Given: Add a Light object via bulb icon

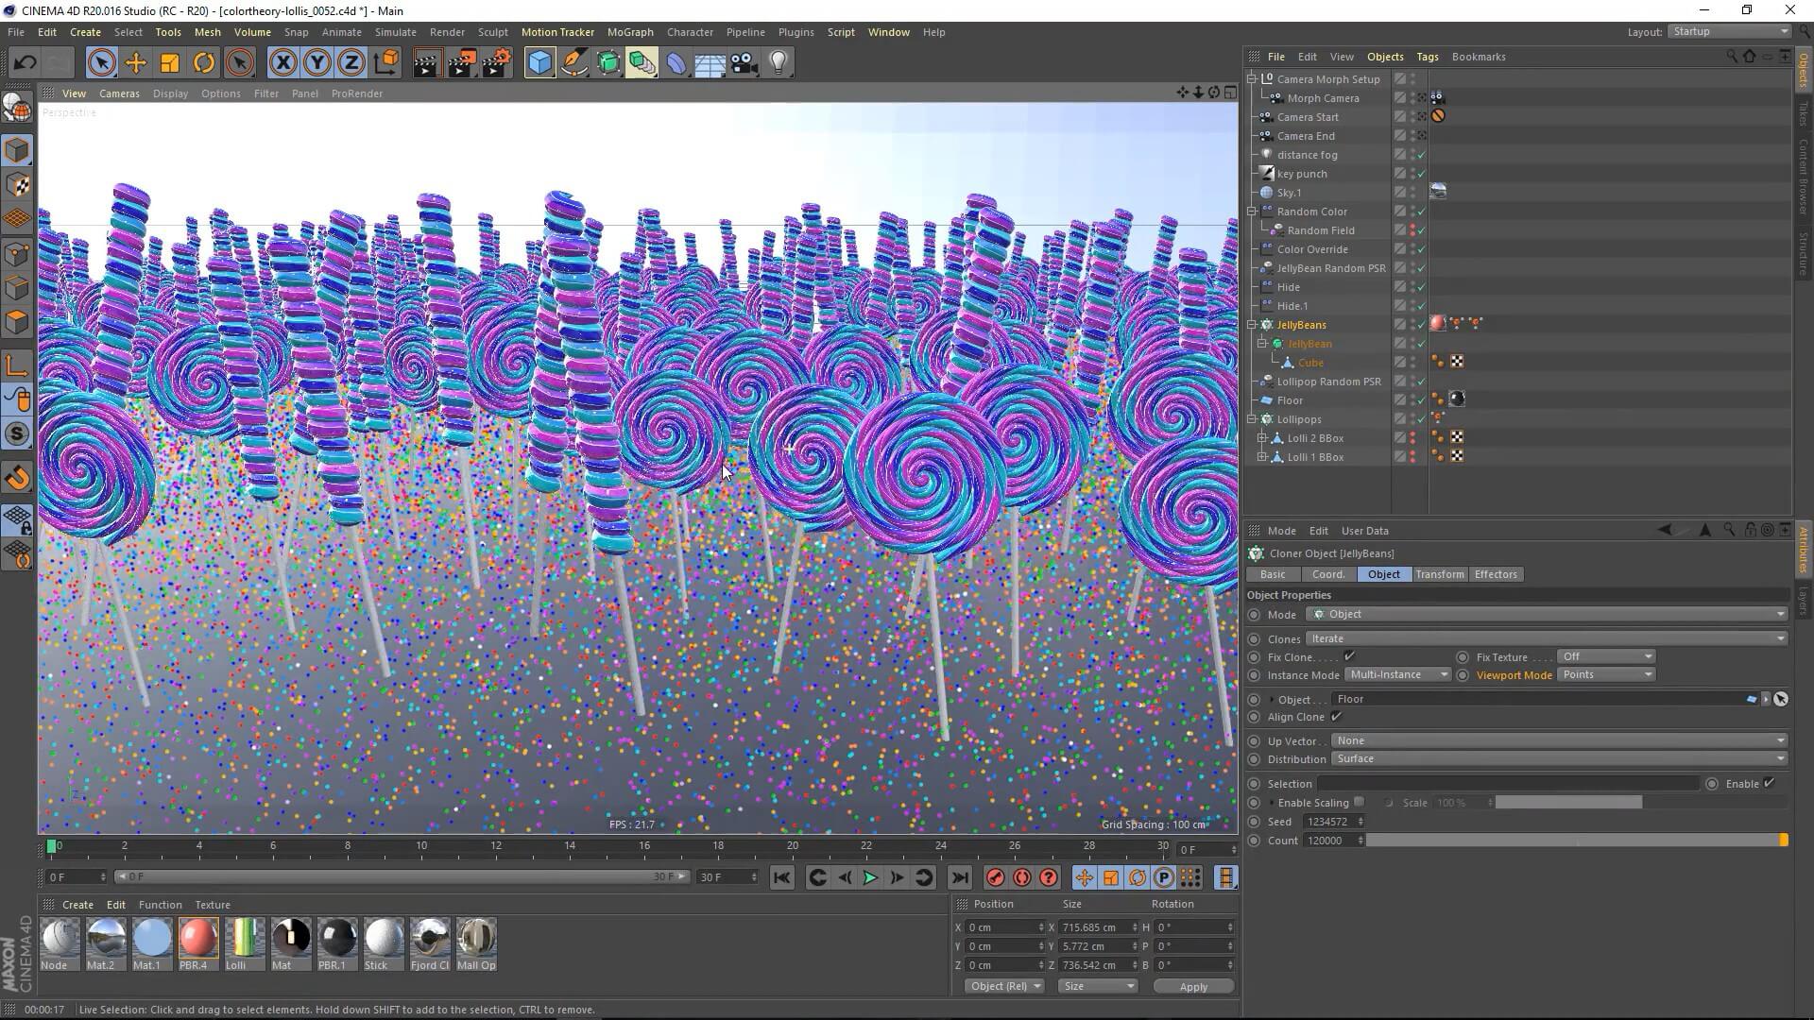Looking at the screenshot, I should pos(778,63).
